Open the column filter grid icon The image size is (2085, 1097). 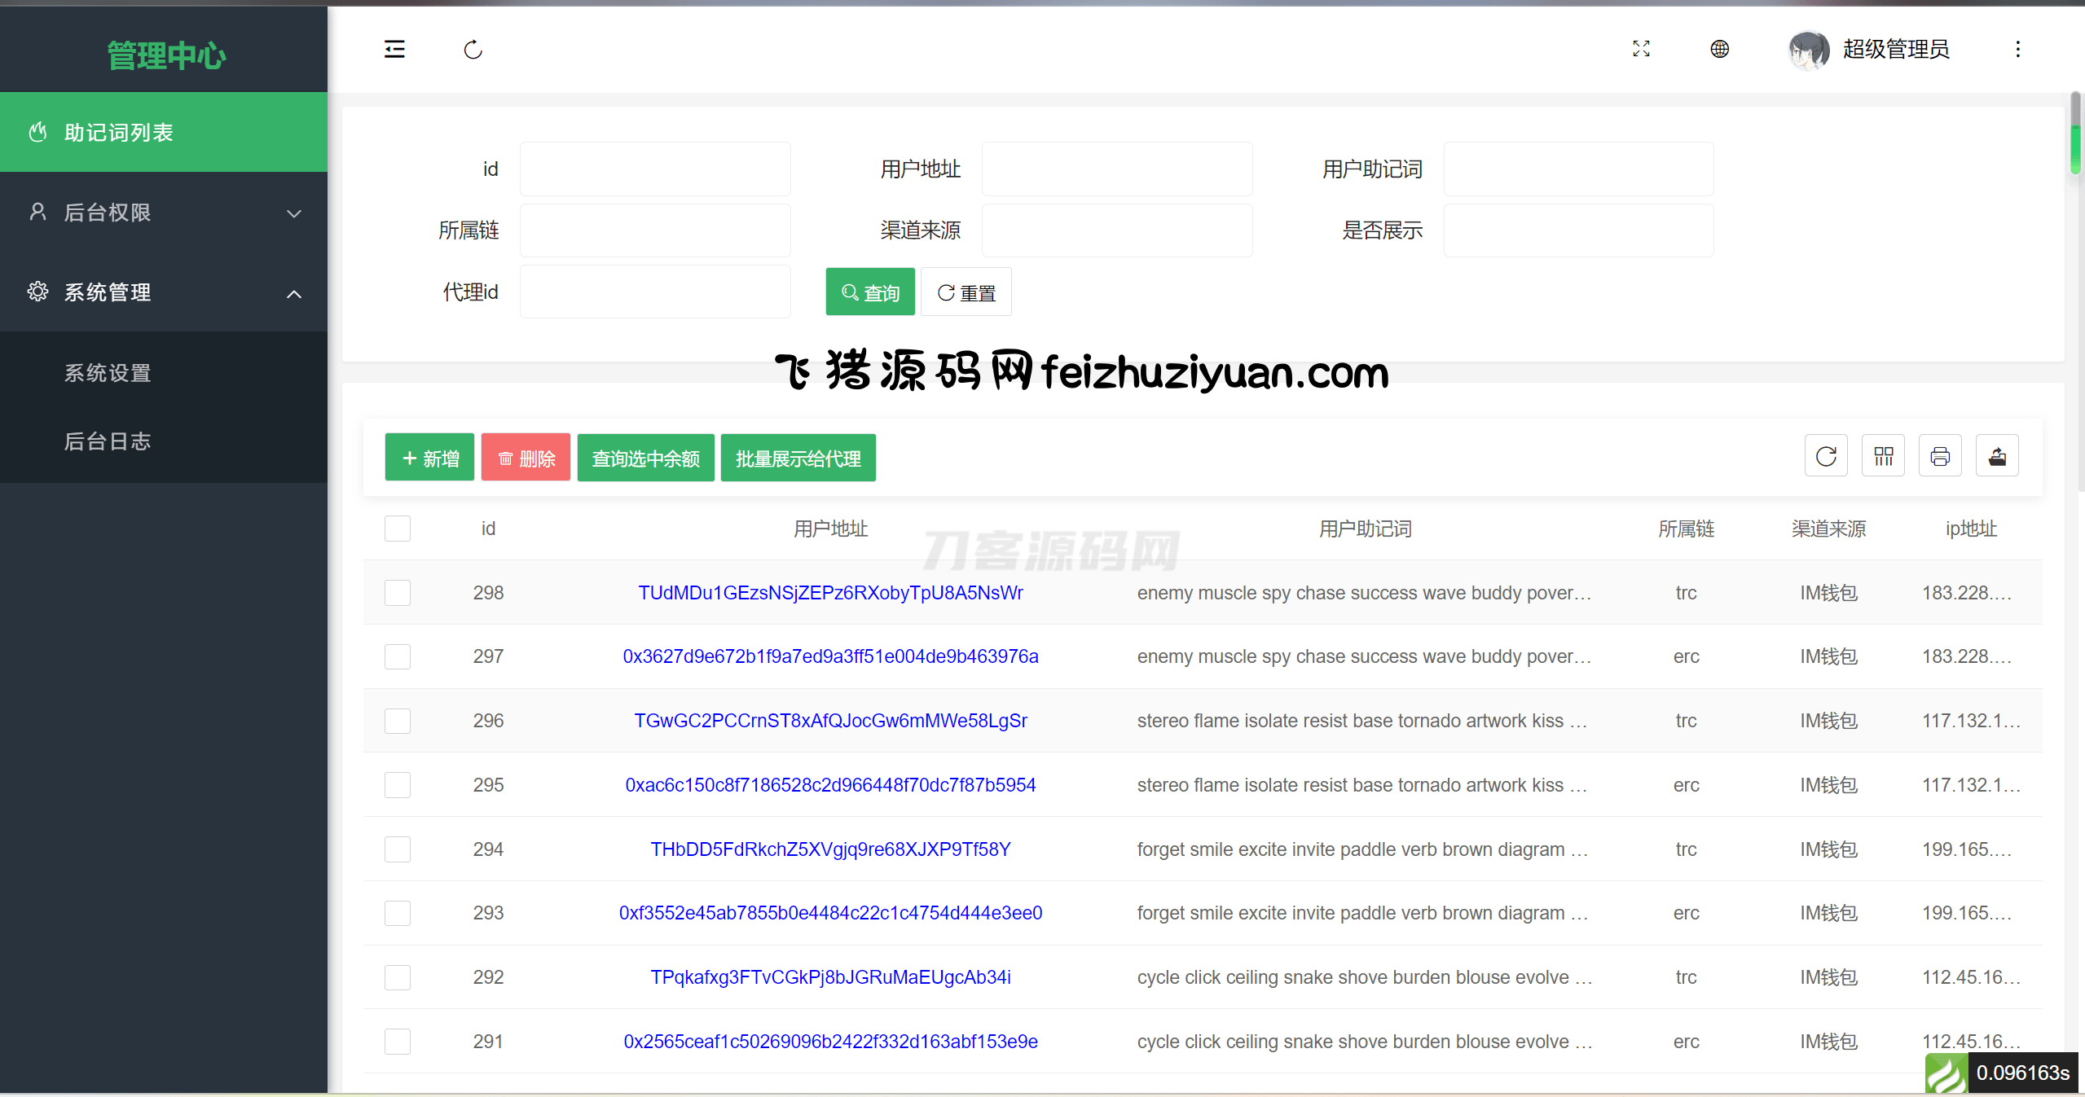(x=1883, y=456)
